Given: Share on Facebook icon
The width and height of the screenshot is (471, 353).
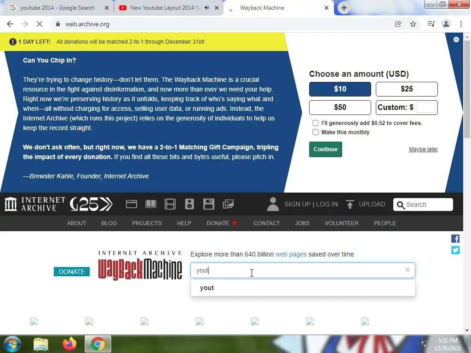Looking at the screenshot, I should pos(455,239).
